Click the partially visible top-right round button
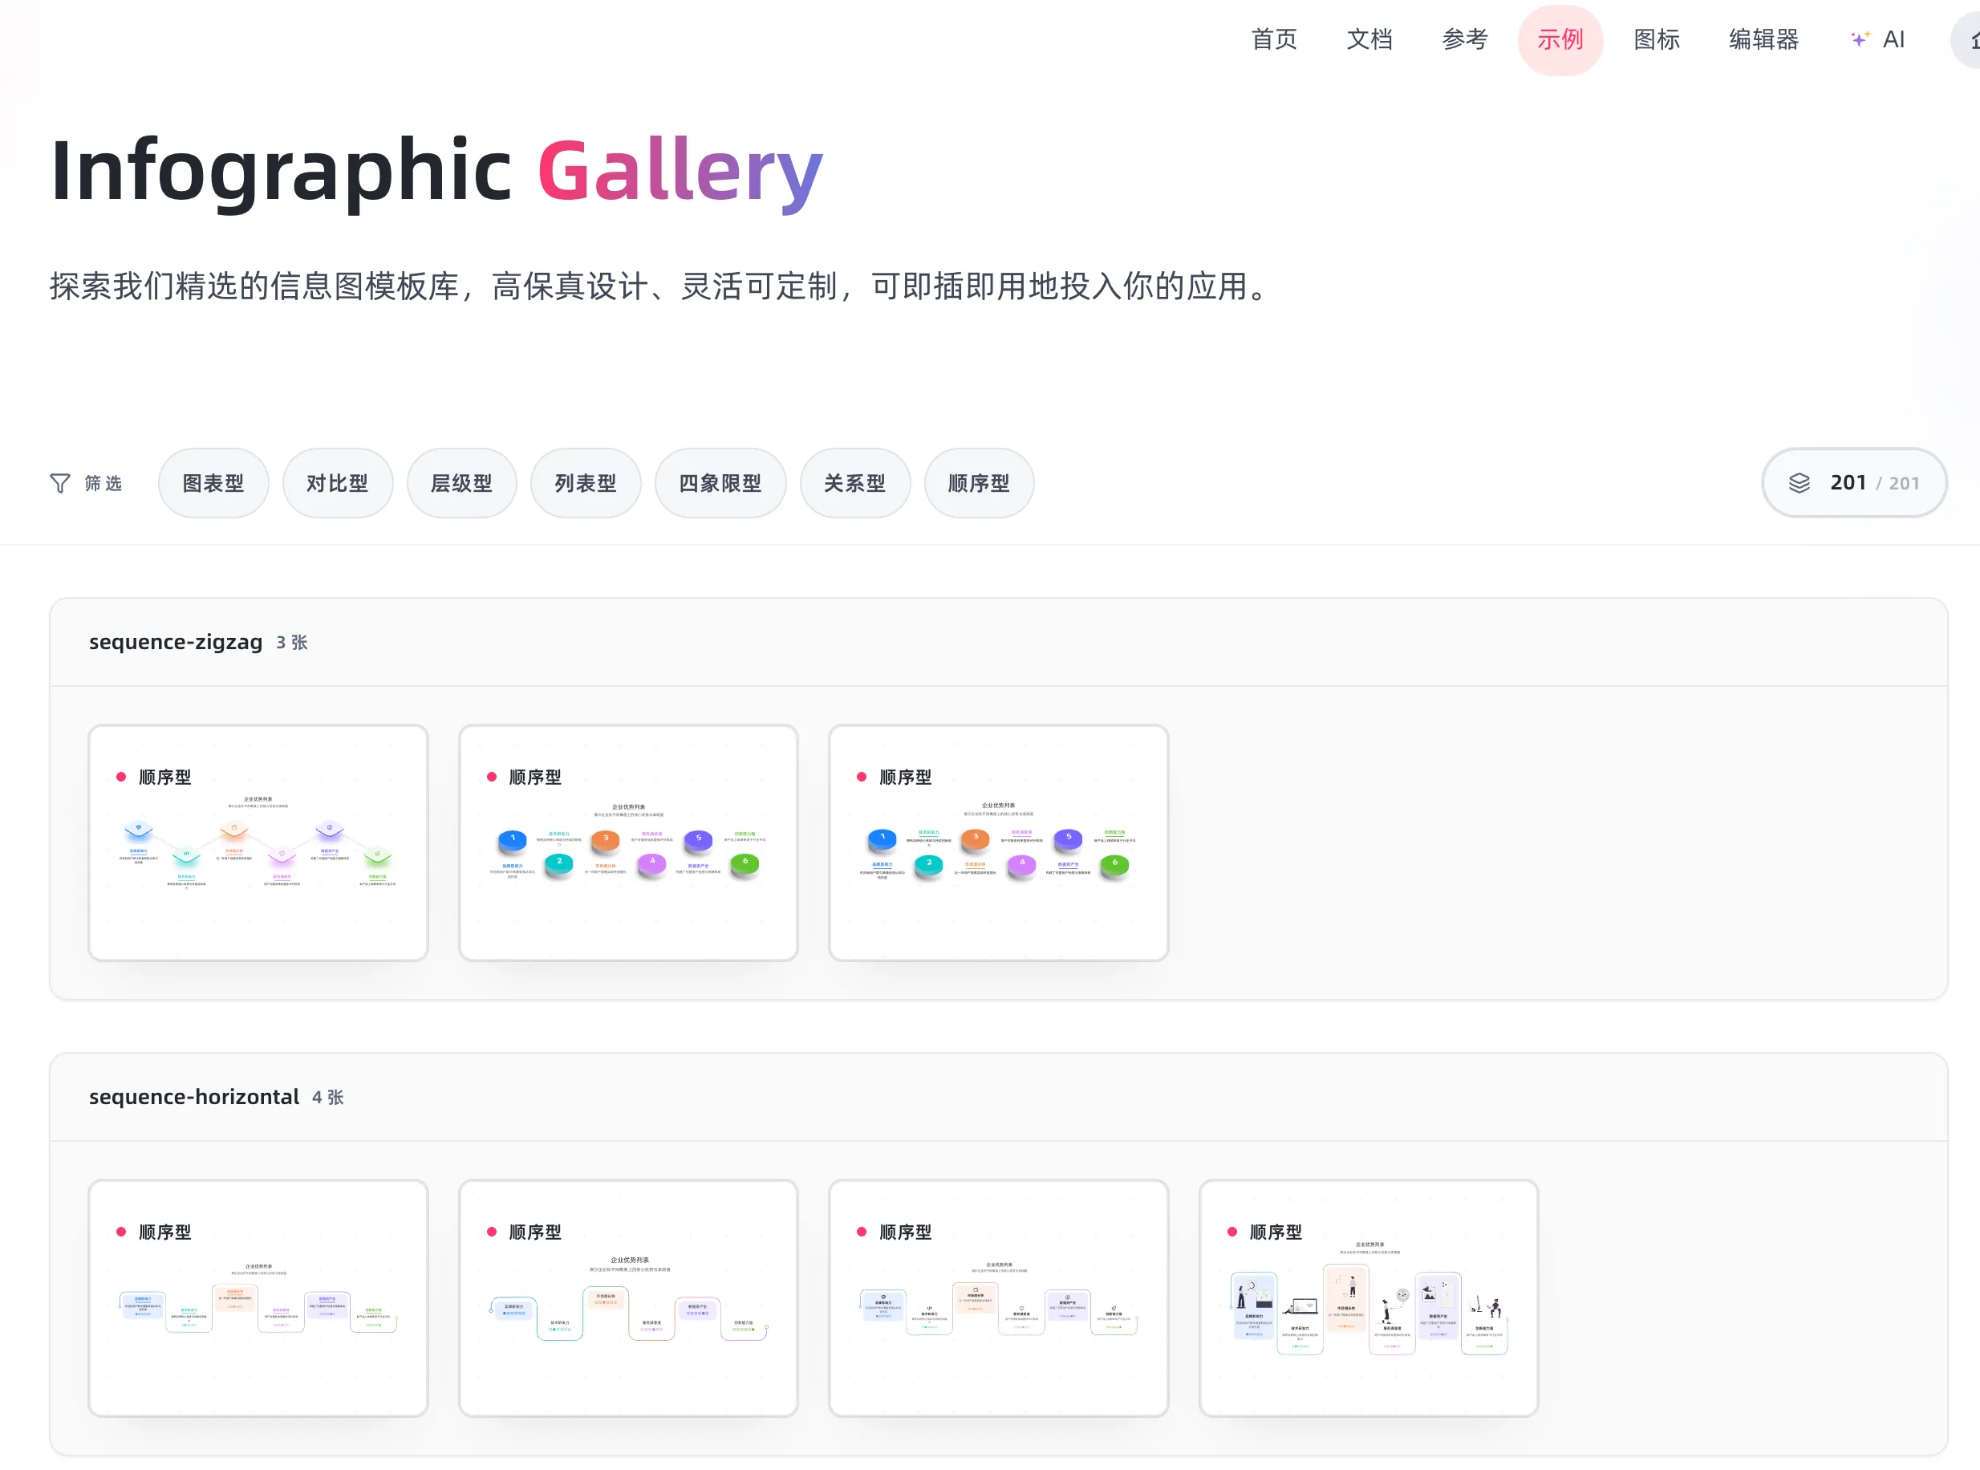Image resolution: width=1980 pixels, height=1470 pixels. pos(1967,39)
